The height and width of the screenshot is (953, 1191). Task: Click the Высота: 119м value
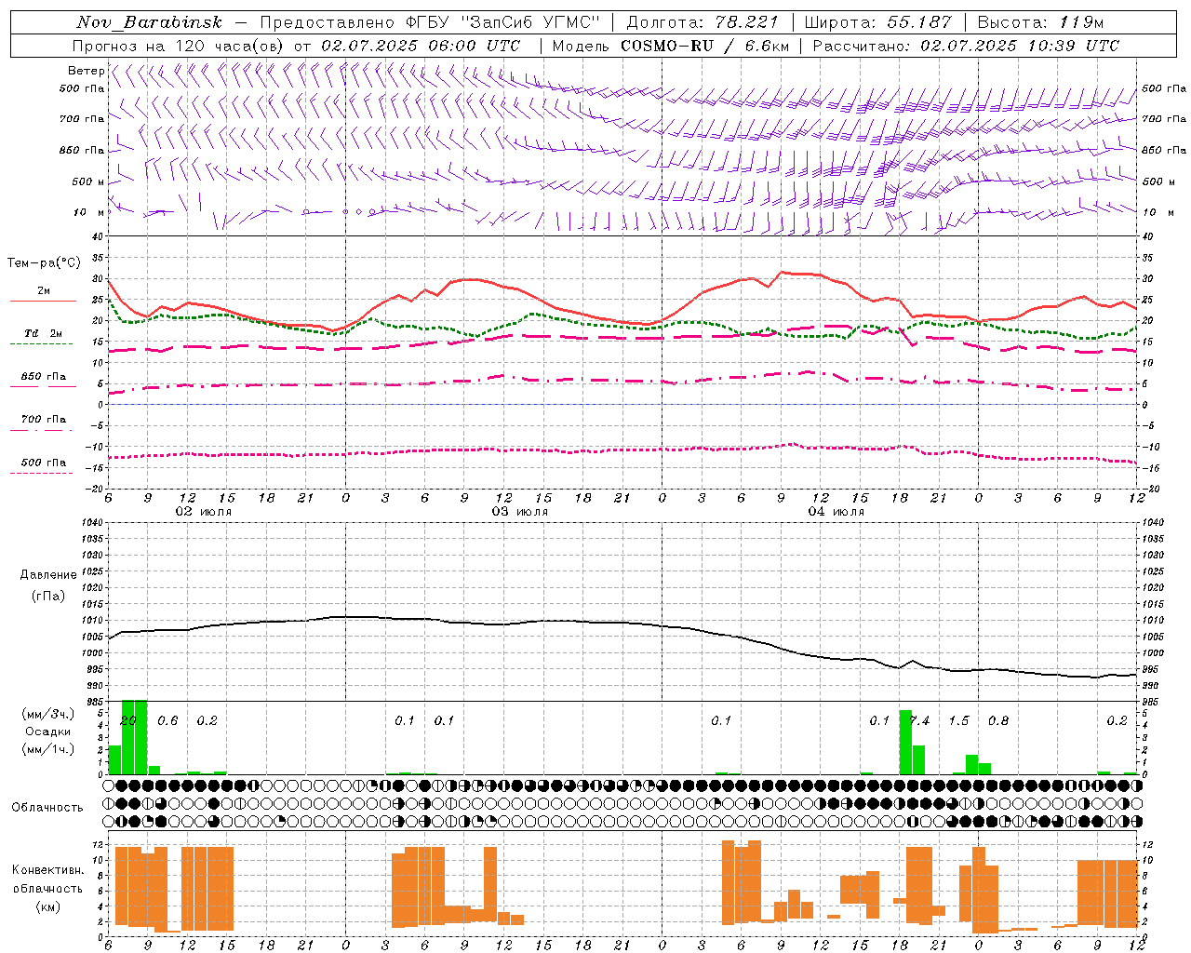click(x=1040, y=22)
